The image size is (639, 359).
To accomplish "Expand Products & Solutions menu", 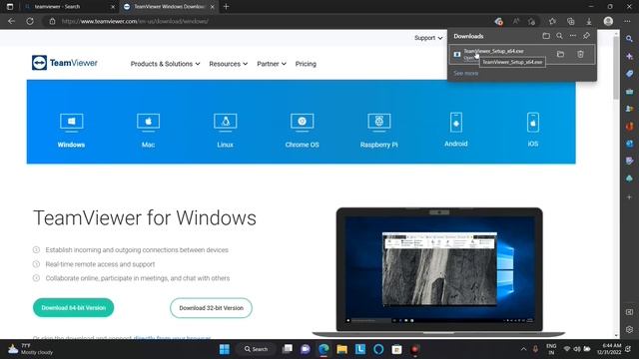I will click(165, 64).
